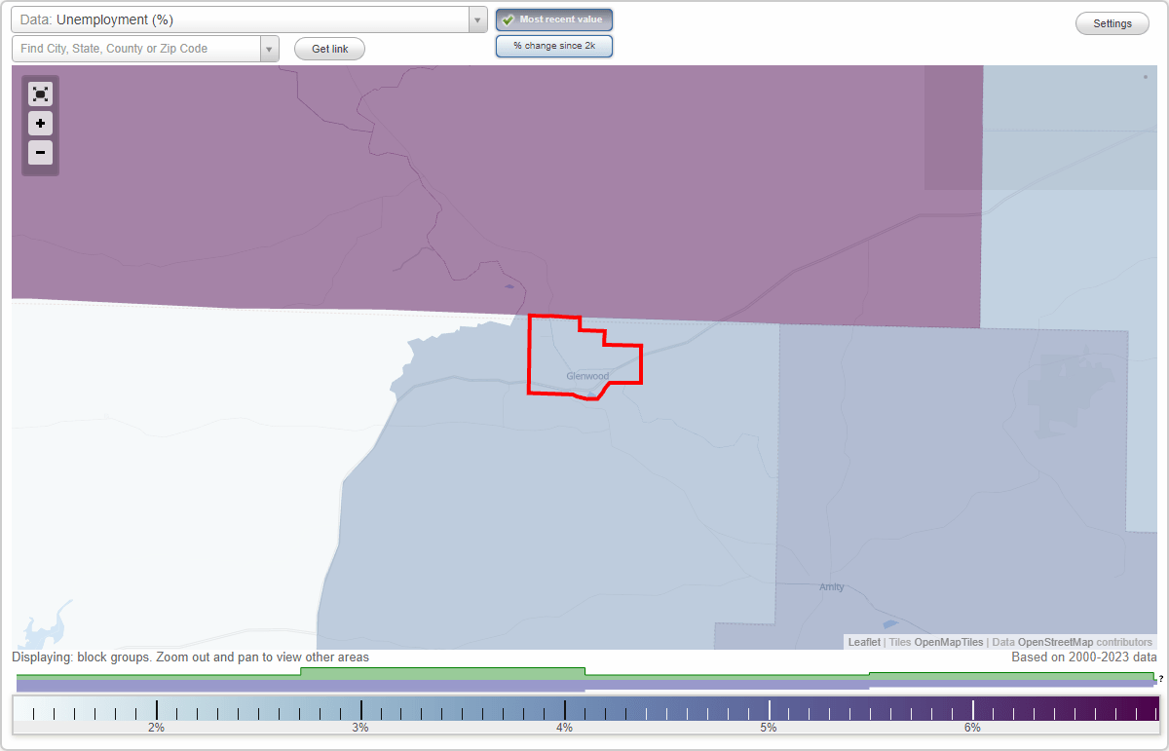Click the full extent map icon
1169x751 pixels.
click(x=40, y=94)
